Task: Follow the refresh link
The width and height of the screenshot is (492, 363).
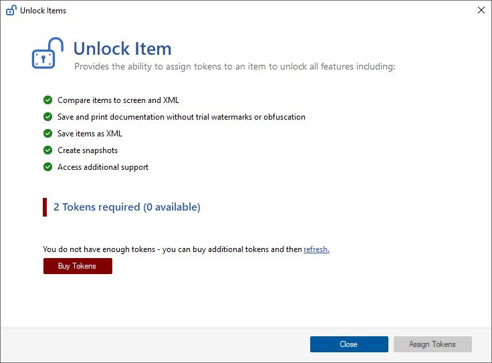Action: 316,249
